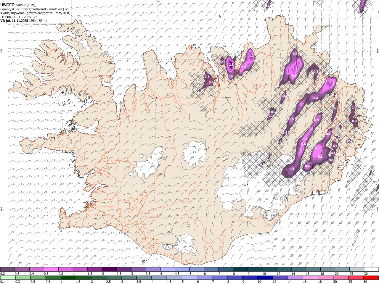Select the bright red swatch at 30 in lower scale
The width and height of the screenshot is (379, 284).
pos(371,277)
